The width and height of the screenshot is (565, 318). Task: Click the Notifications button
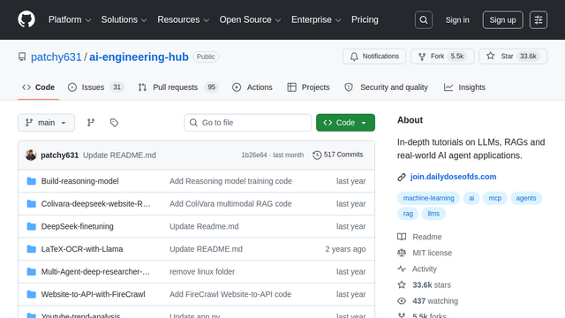click(x=374, y=57)
